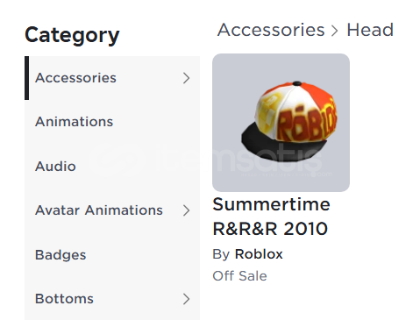The height and width of the screenshot is (320, 420).
Task: Select Accessories in the Category sidebar
Action: [x=75, y=78]
